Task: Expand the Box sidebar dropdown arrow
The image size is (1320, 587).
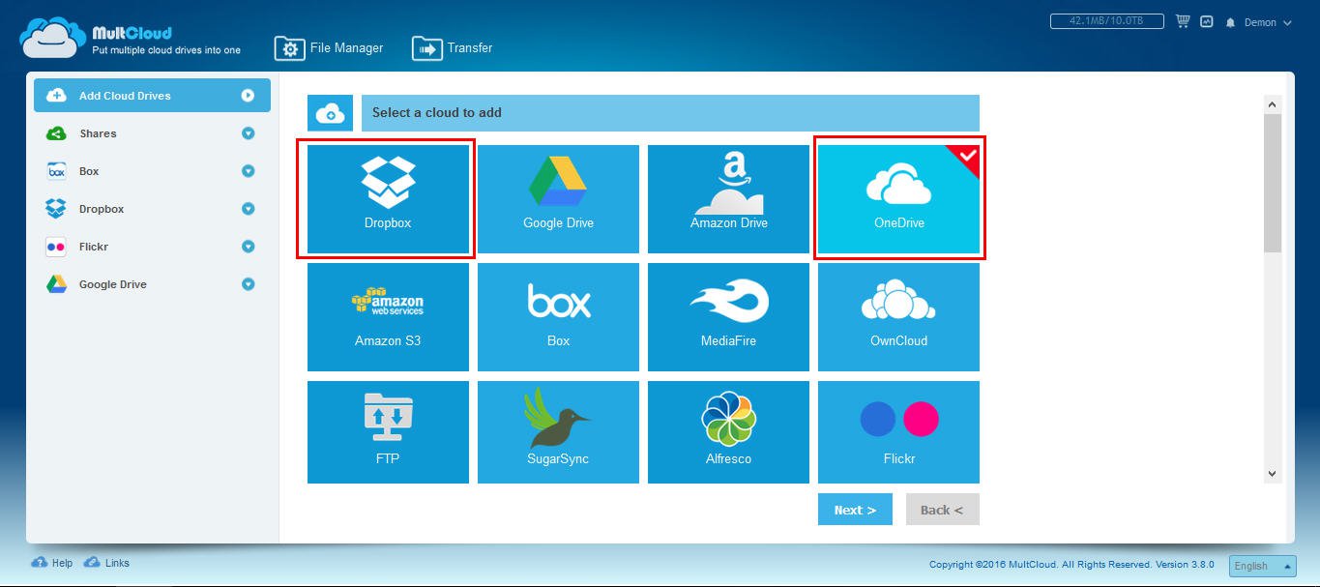Action: [x=248, y=171]
